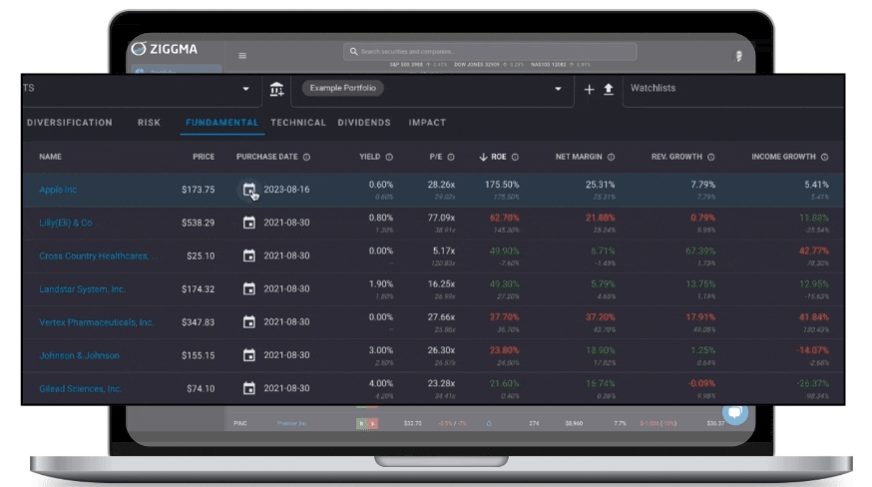
Task: Click Gilead Sciences yield 4.00%
Action: point(381,383)
